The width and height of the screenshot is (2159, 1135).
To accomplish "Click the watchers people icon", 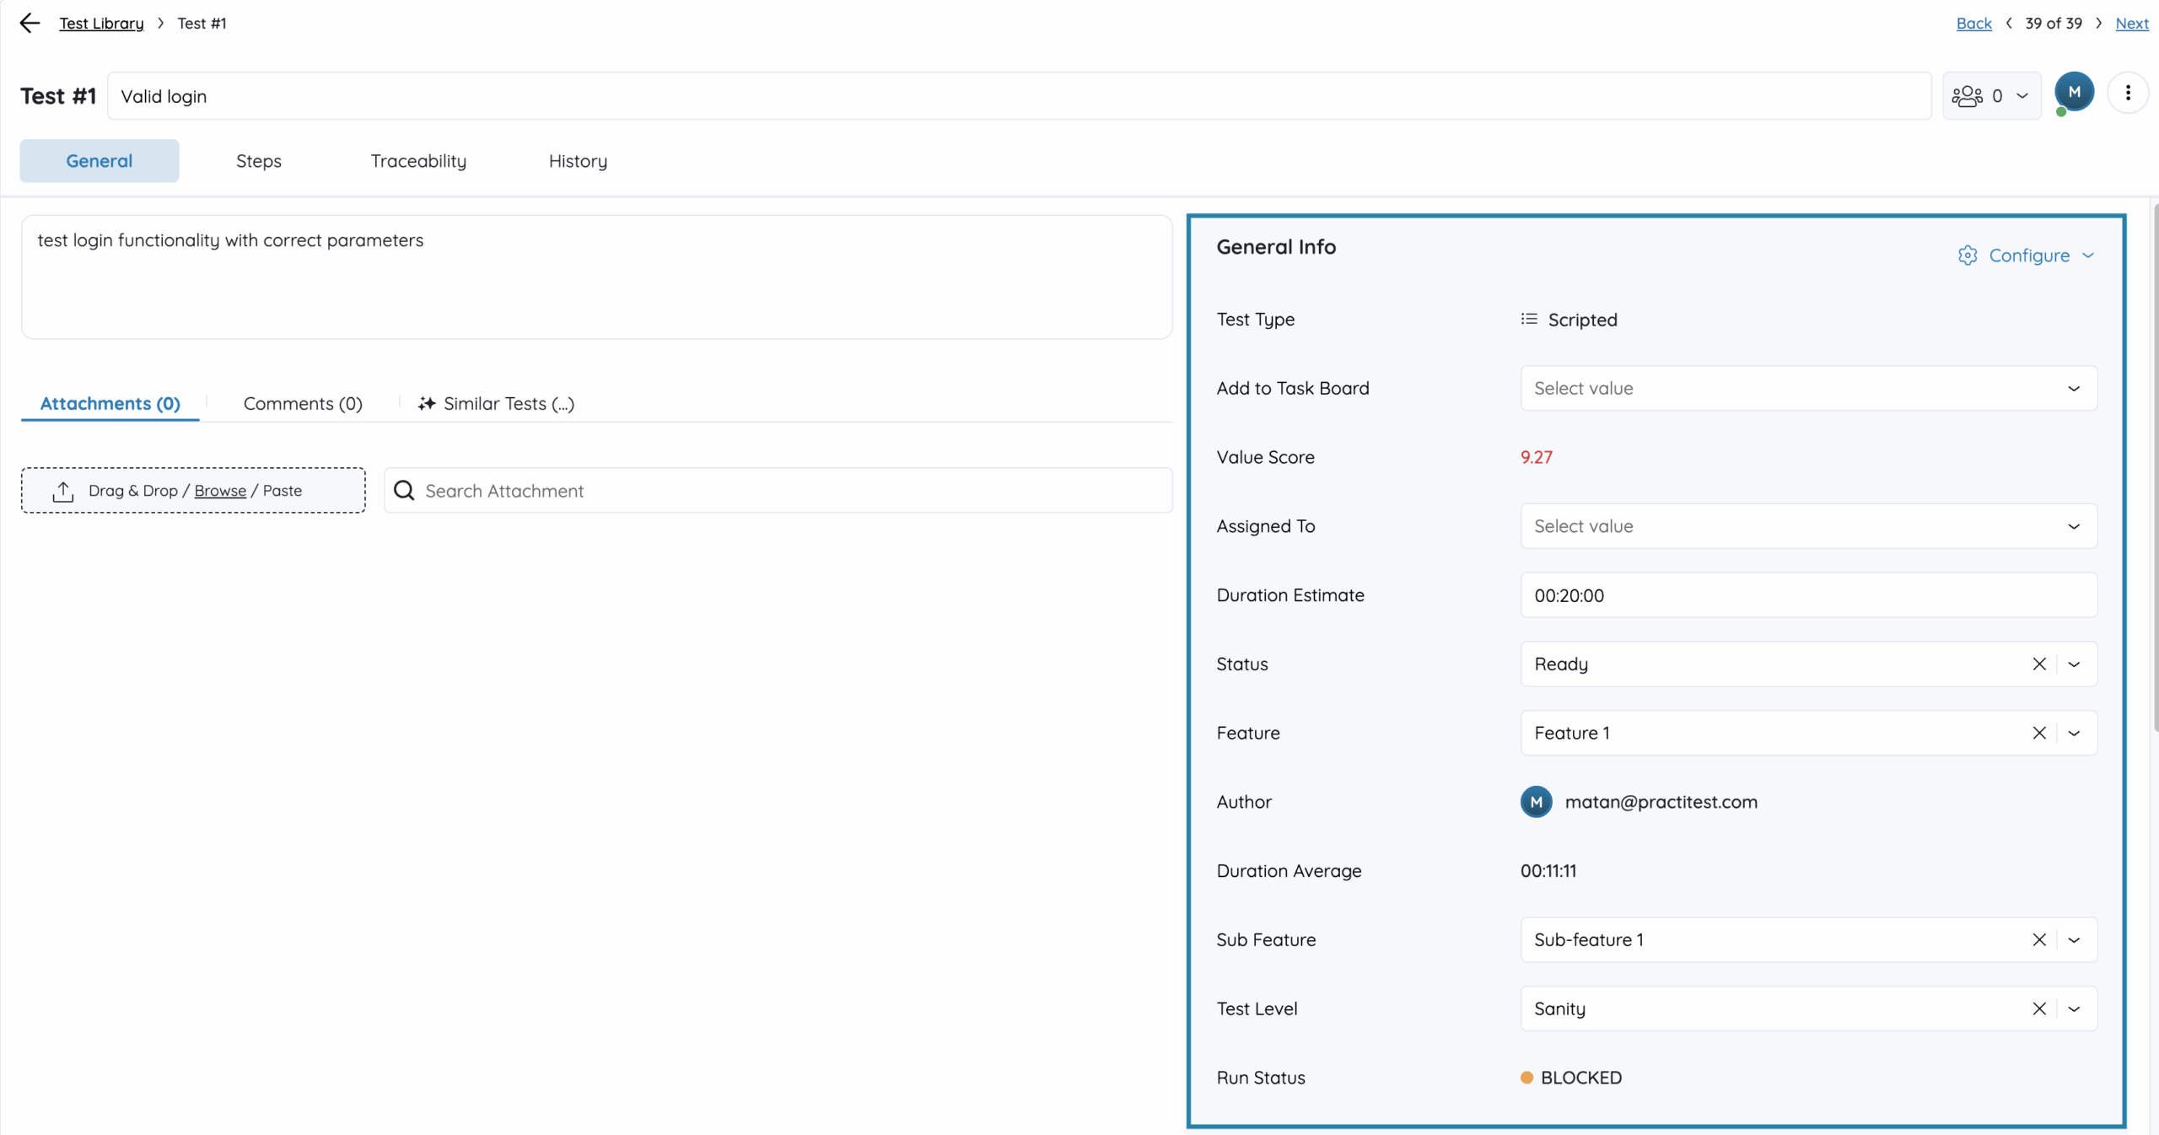I will click(x=1968, y=96).
